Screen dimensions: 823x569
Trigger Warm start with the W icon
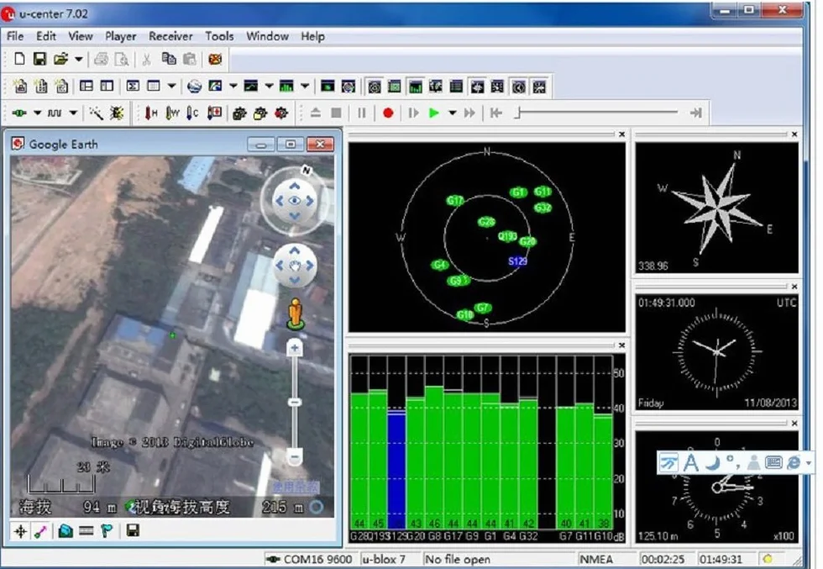[x=172, y=113]
